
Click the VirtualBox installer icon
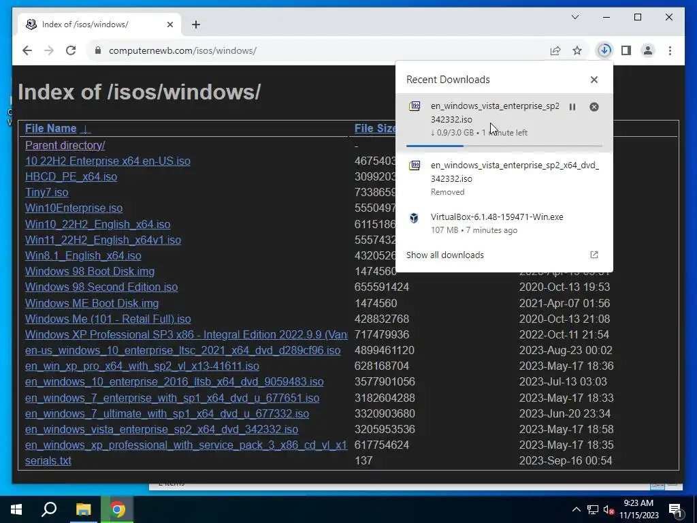click(x=415, y=217)
